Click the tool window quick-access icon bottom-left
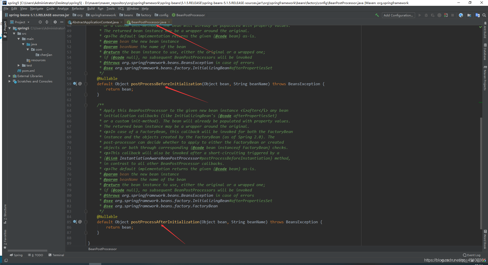 [6, 260]
